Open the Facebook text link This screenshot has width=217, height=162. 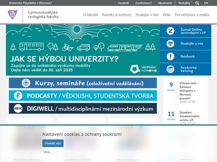coord(187,57)
